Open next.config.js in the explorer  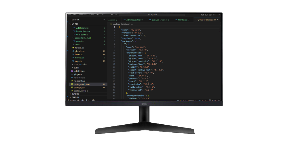click(x=88, y=81)
